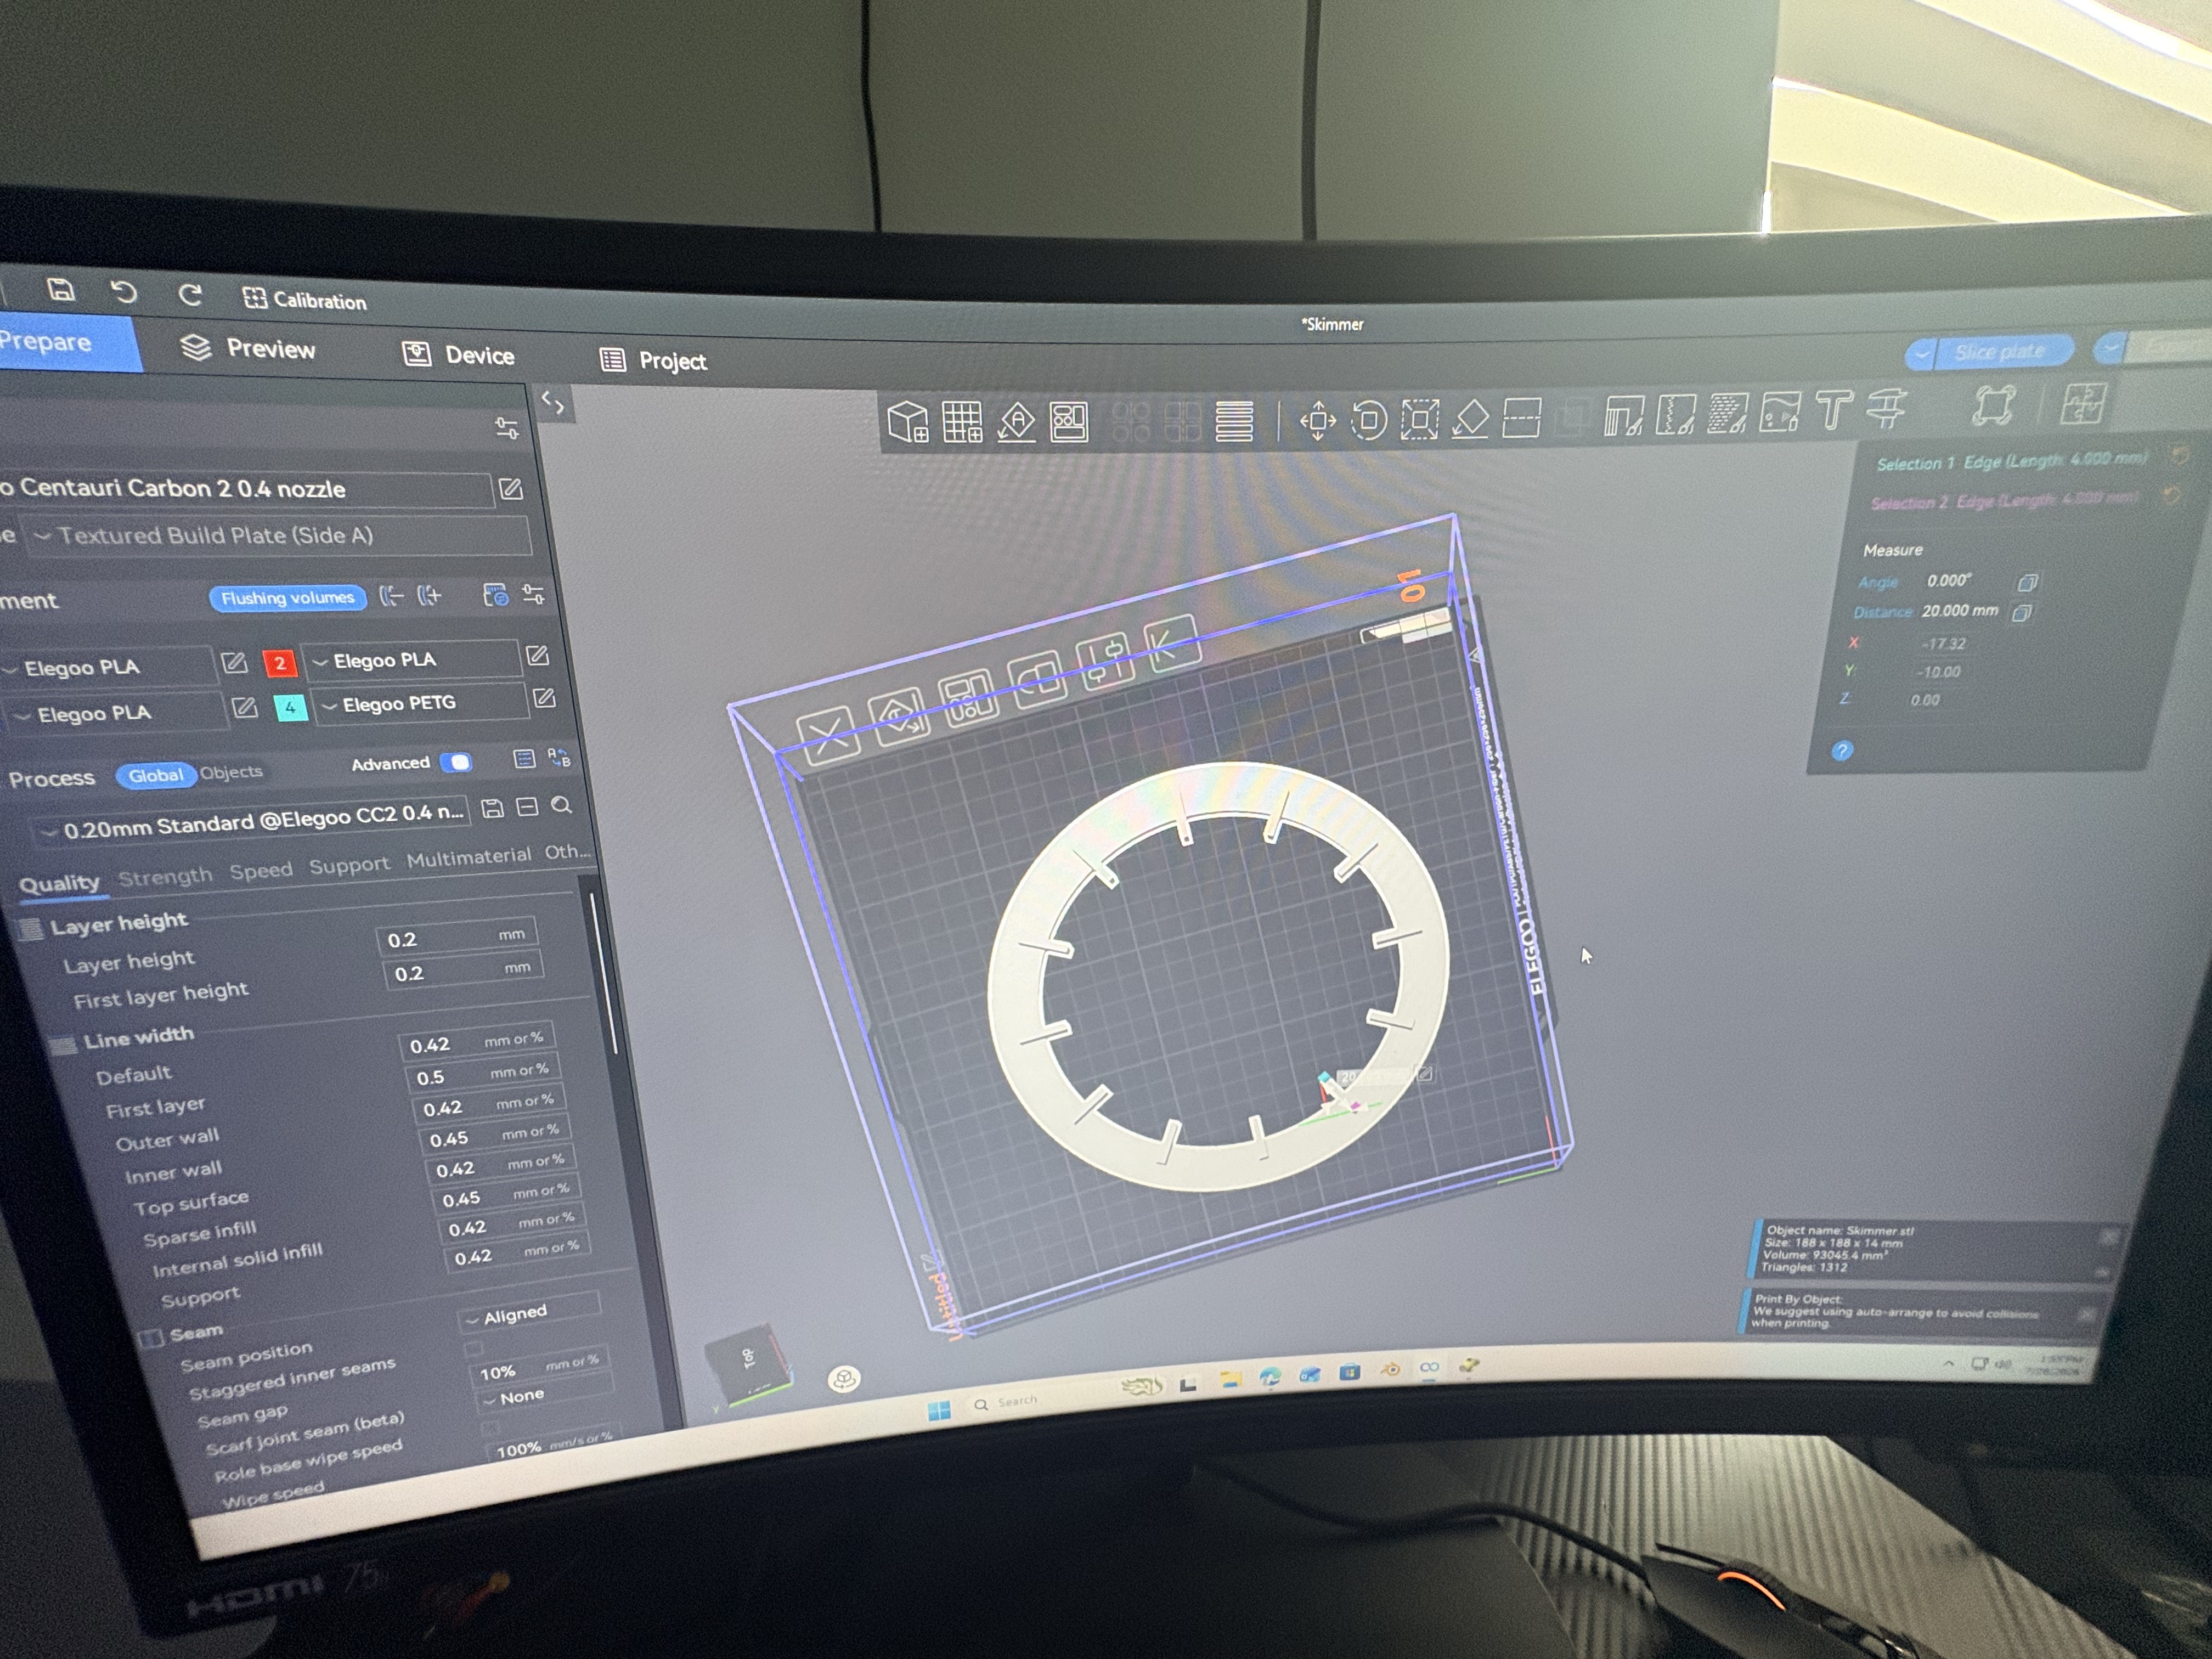This screenshot has height=1659, width=2212.
Task: Click the search icon beside process preset
Action: click(x=561, y=805)
